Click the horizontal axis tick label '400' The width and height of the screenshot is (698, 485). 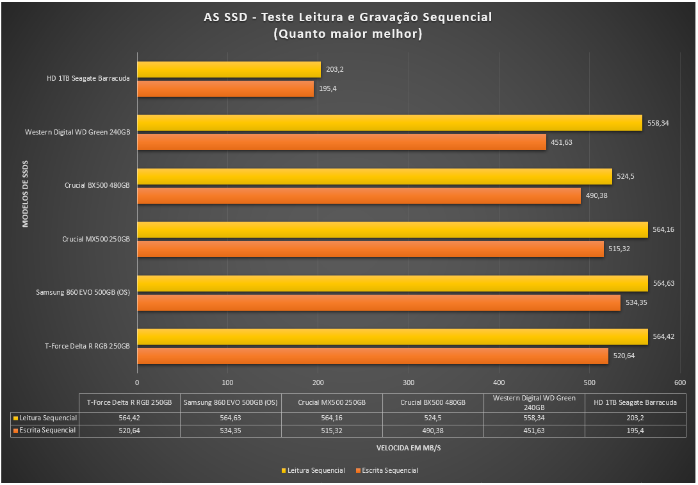pyautogui.click(x=499, y=382)
